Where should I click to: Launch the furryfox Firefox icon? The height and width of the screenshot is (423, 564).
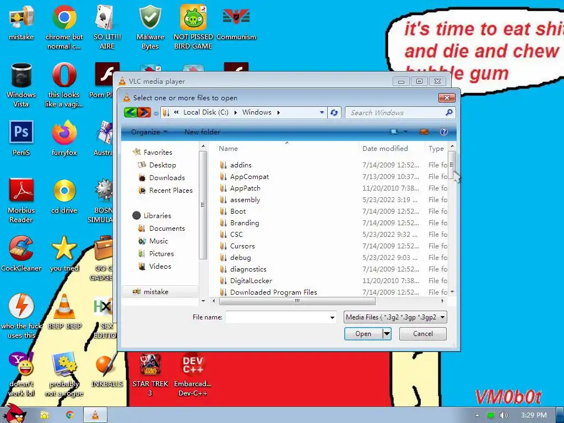point(64,138)
